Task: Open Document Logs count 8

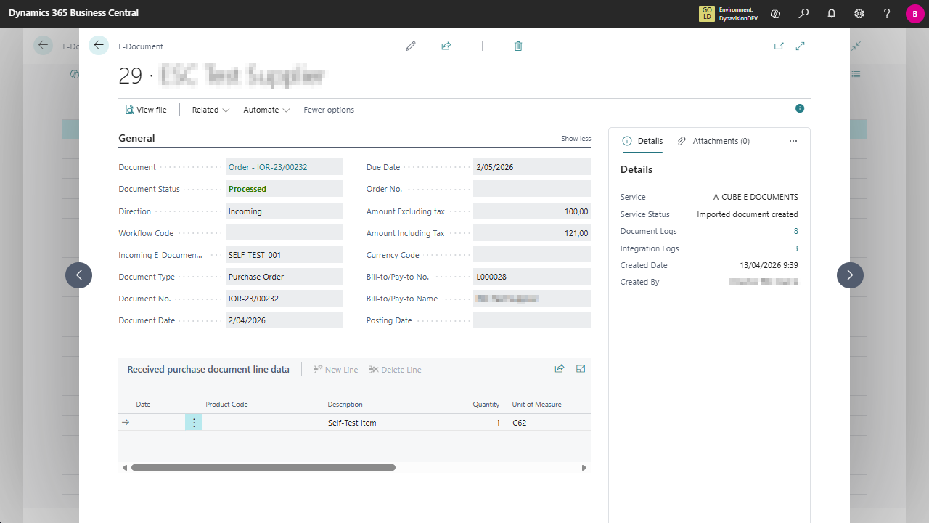Action: (x=795, y=231)
